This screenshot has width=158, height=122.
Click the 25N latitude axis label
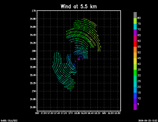pyautogui.click(x=34, y=91)
